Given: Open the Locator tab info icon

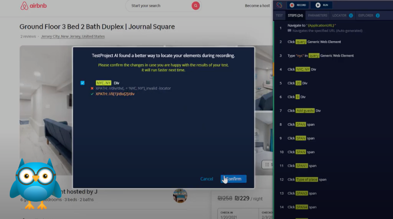Looking at the screenshot, I should (x=351, y=16).
